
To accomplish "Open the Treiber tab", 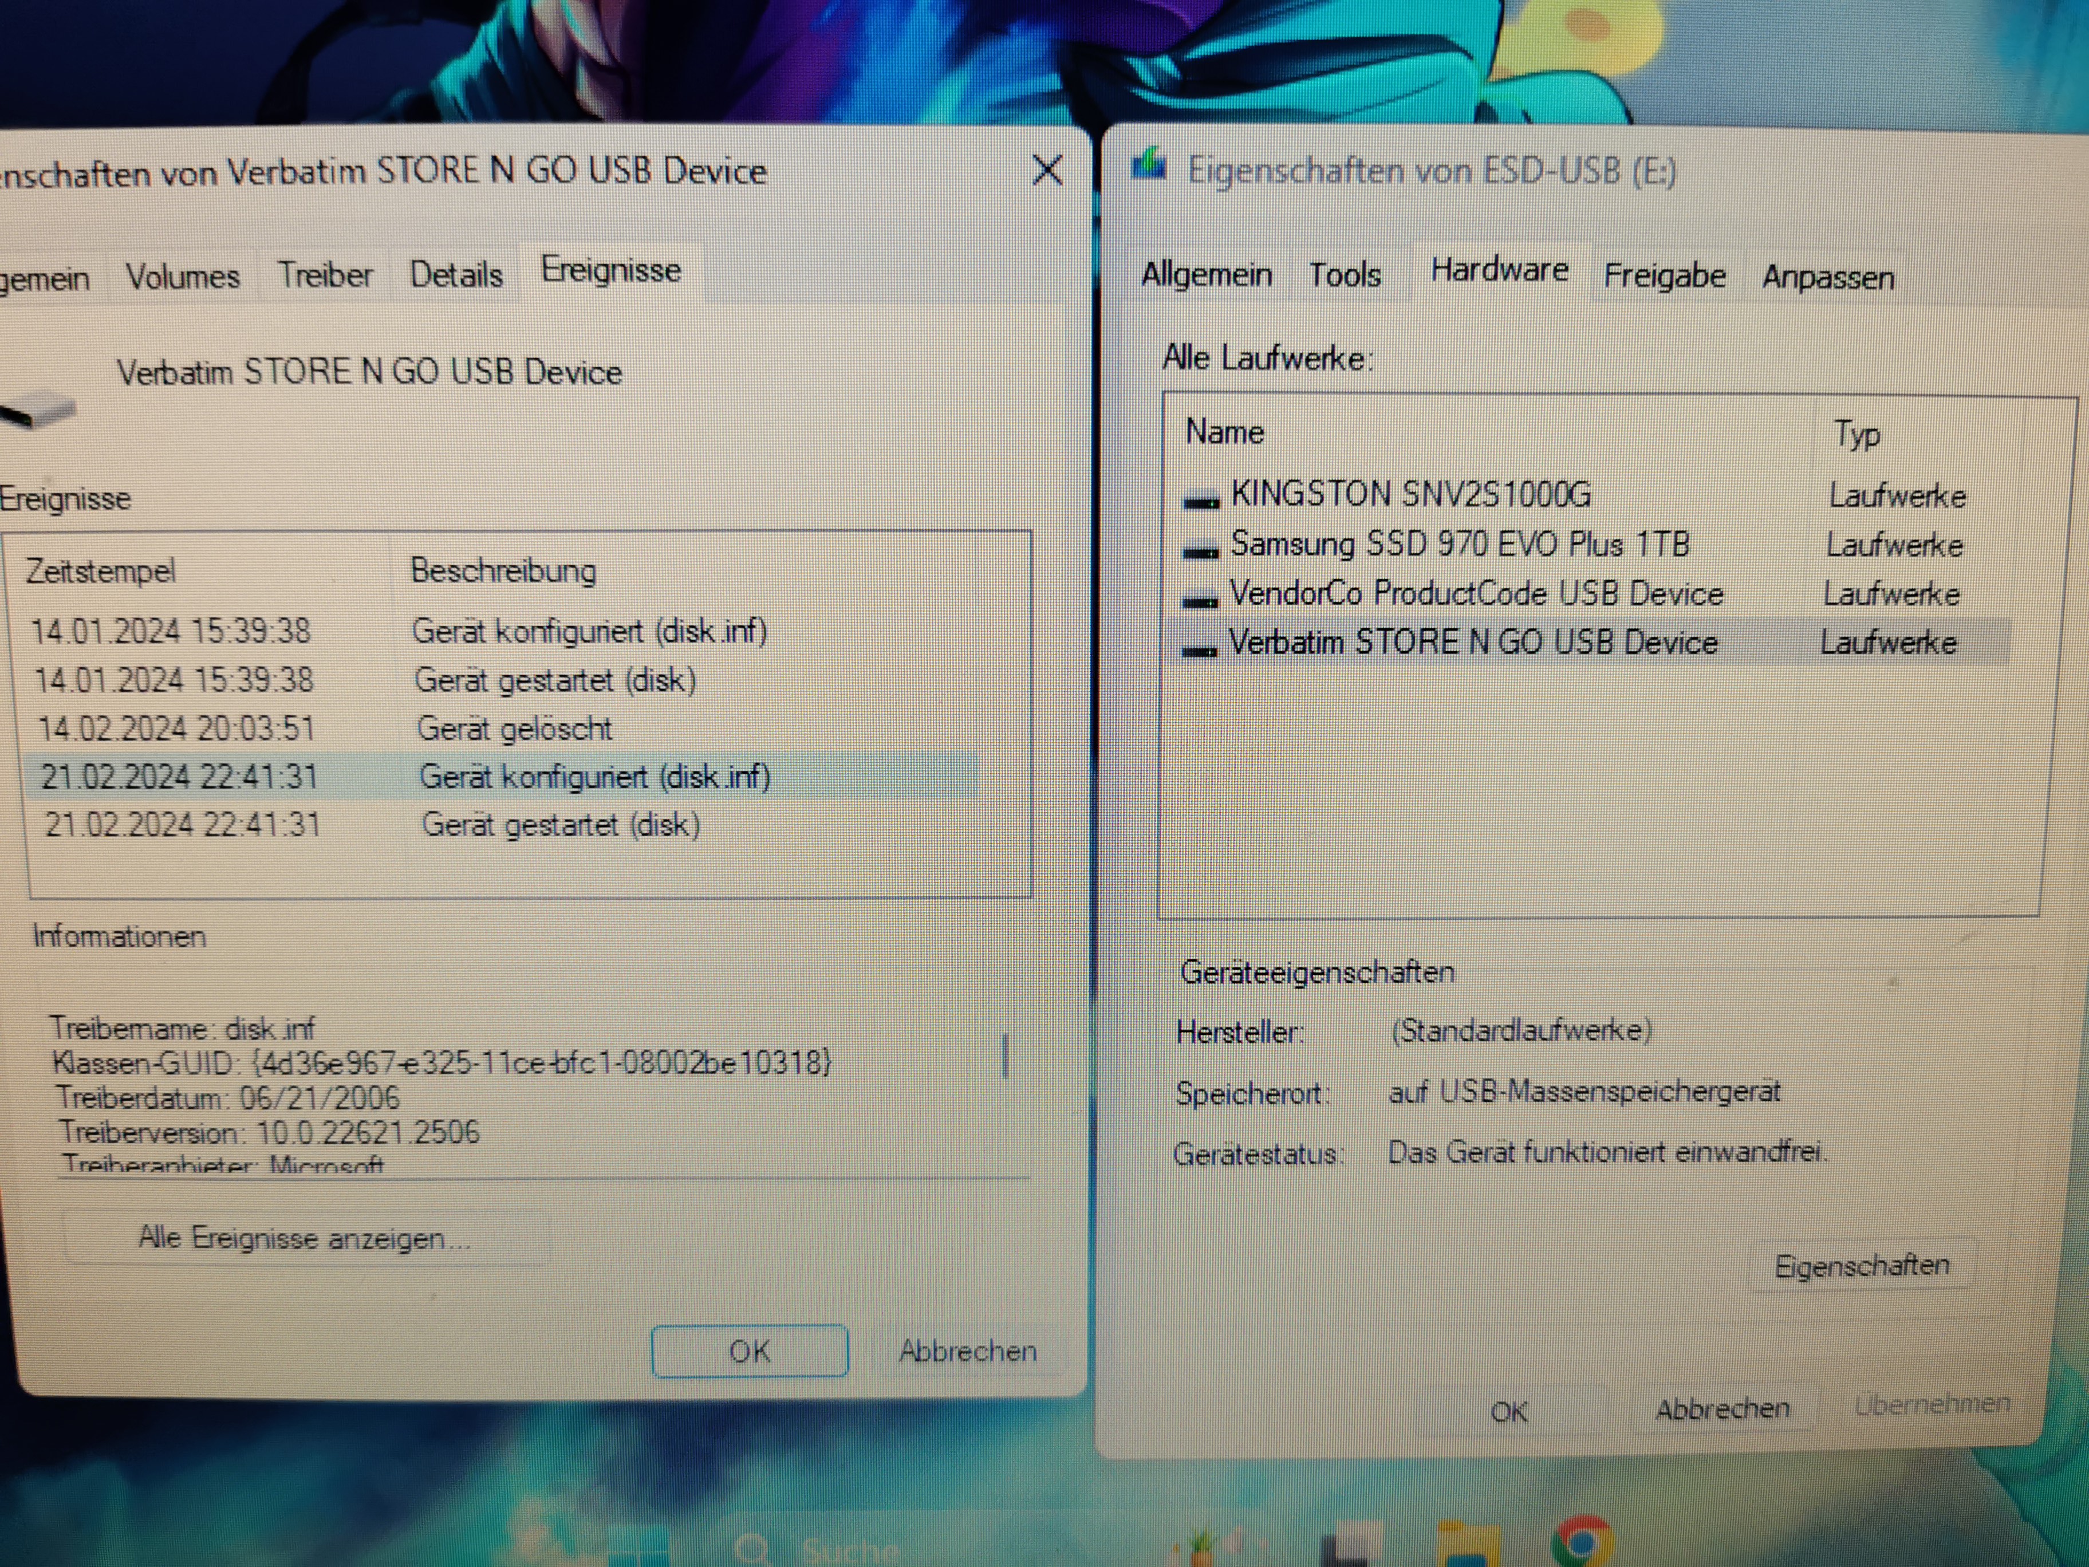I will click(325, 275).
